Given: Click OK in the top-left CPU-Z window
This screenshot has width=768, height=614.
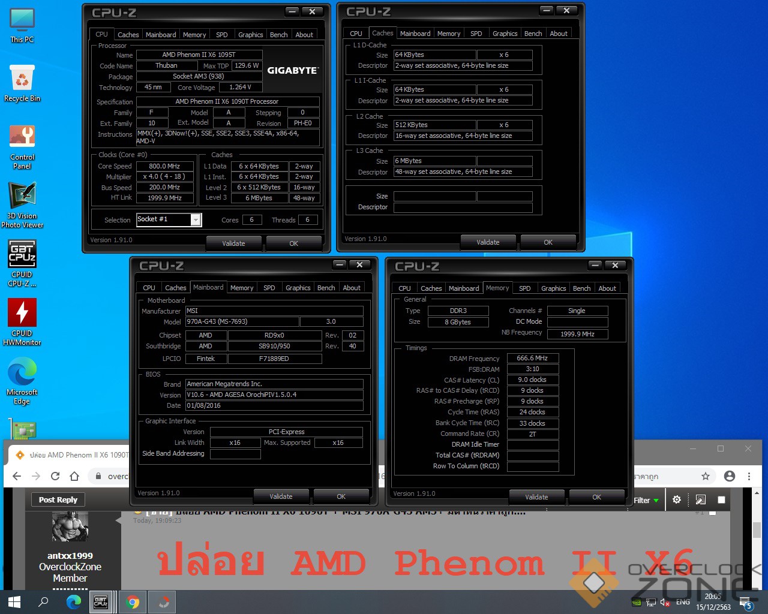Looking at the screenshot, I should point(294,243).
